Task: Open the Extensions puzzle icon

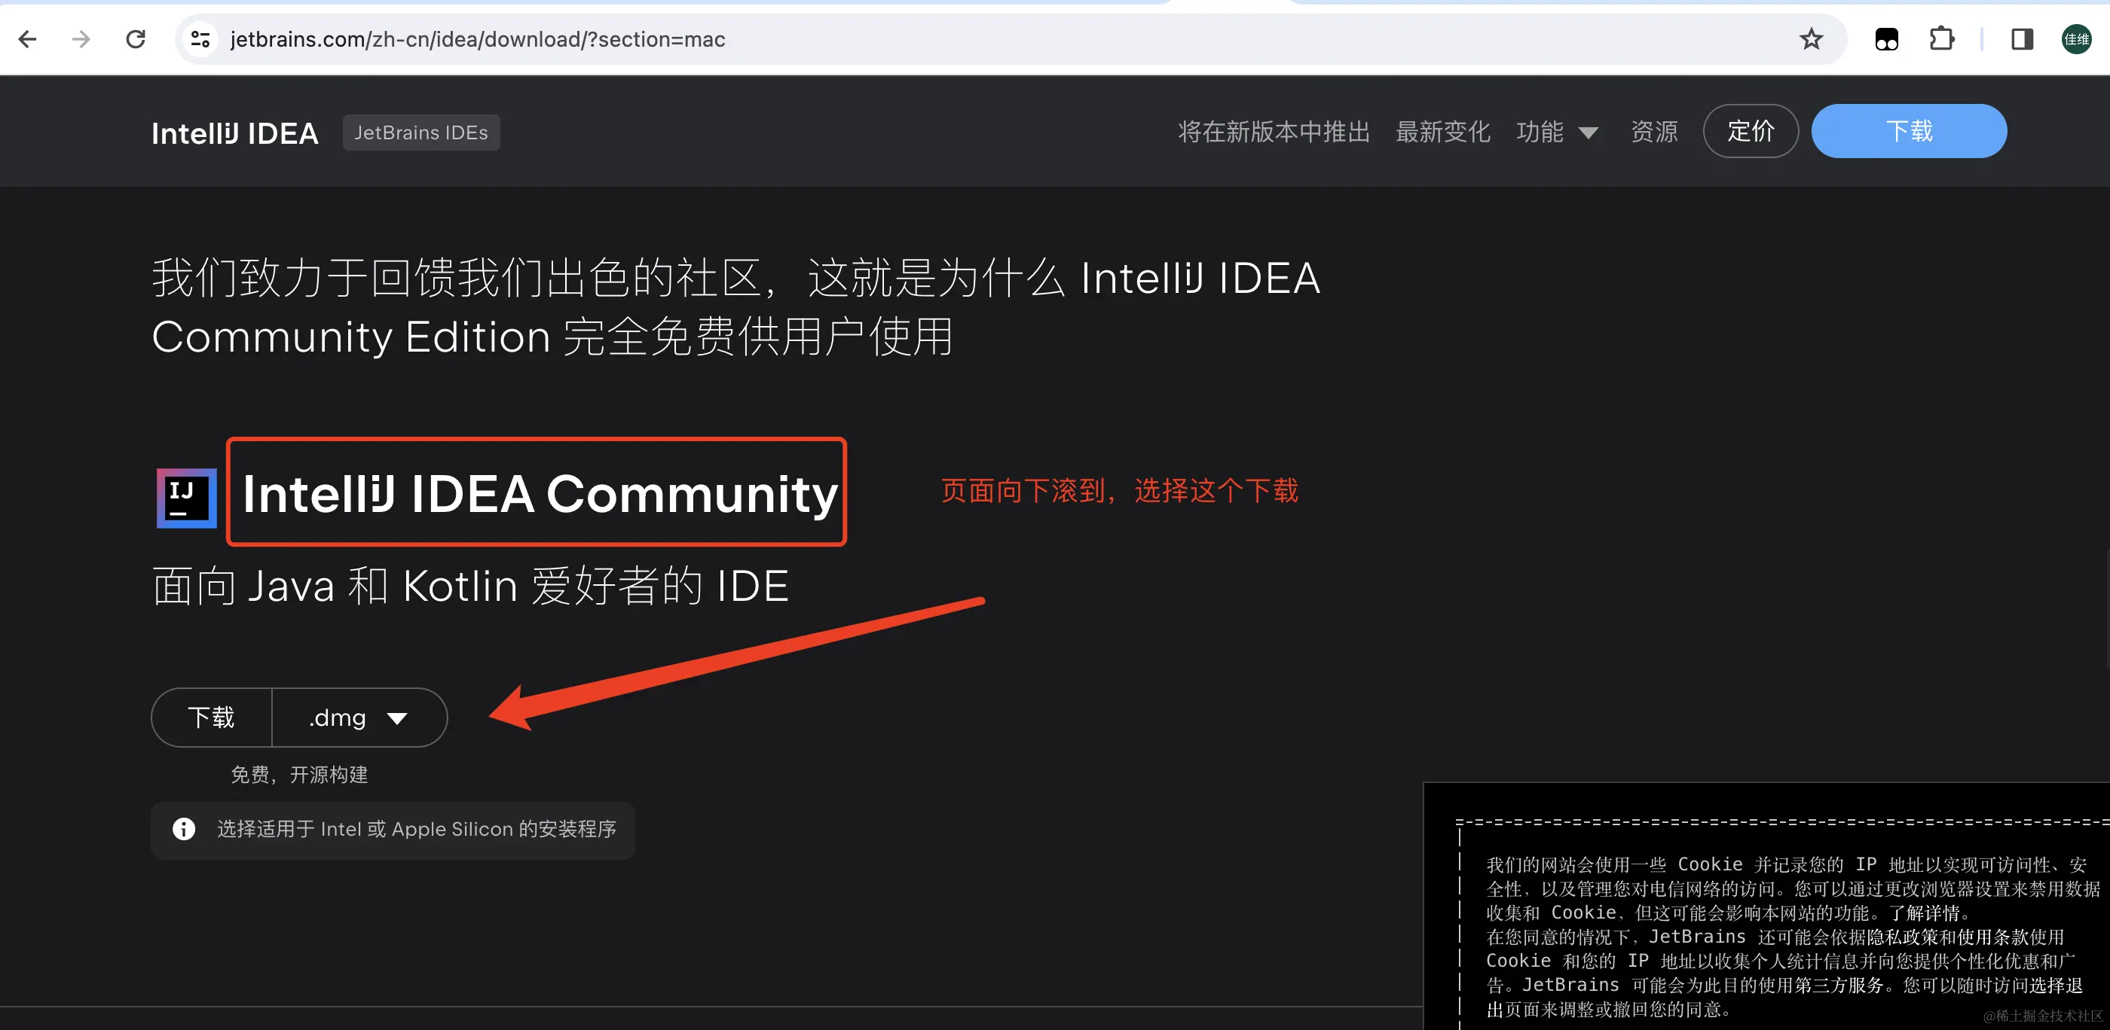Action: [x=1941, y=39]
